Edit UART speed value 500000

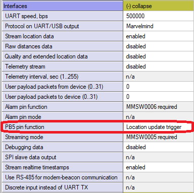[x=158, y=16]
